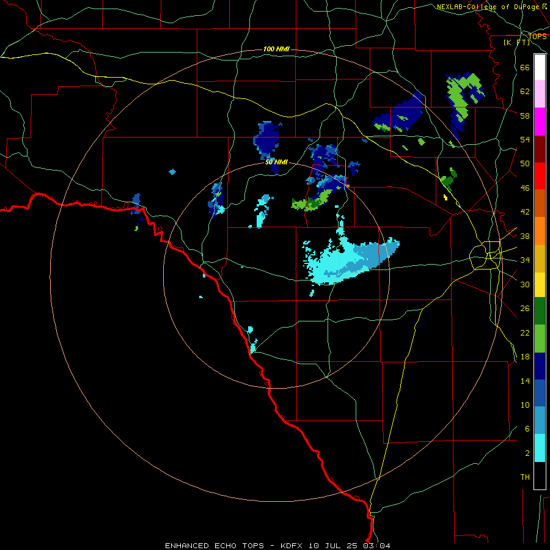The width and height of the screenshot is (550, 550).
Task: Click the ENHANCED ECHO TOPS title text
Action: click(x=215, y=546)
